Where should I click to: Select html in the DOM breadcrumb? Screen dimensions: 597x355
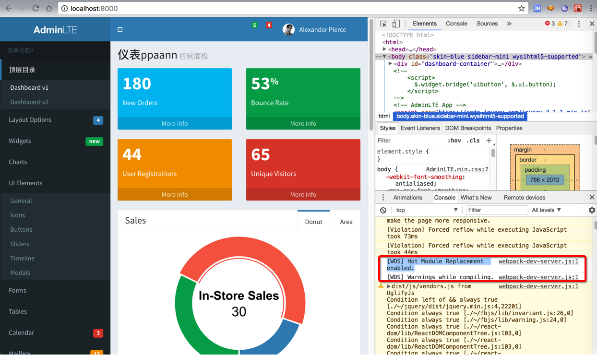[384, 116]
